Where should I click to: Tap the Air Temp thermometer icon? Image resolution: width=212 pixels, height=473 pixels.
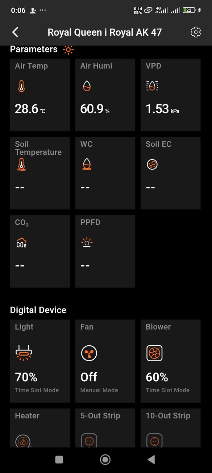point(21,86)
